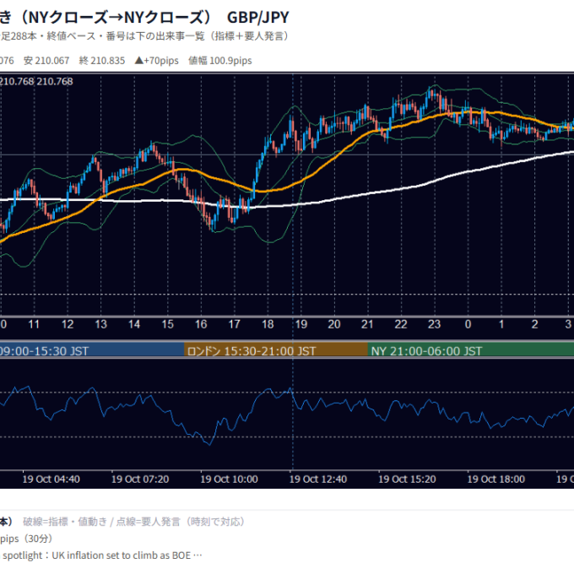This screenshot has height=574, width=574.
Task: Click the 19 Oct 10:00 timestamp
Action: tap(229, 479)
